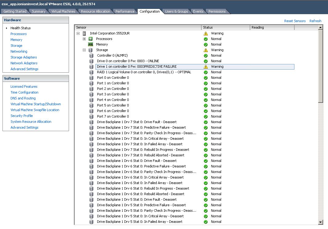Click the disk icon for Port 7 on Controller 0
The height and width of the screenshot is (229, 328).
tap(91, 116)
